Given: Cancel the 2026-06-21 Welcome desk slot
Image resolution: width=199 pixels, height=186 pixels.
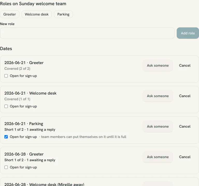Looking at the screenshot, I should coord(185,96).
